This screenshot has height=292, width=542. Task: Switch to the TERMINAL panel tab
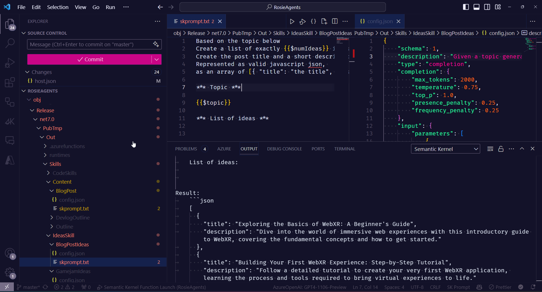point(345,149)
